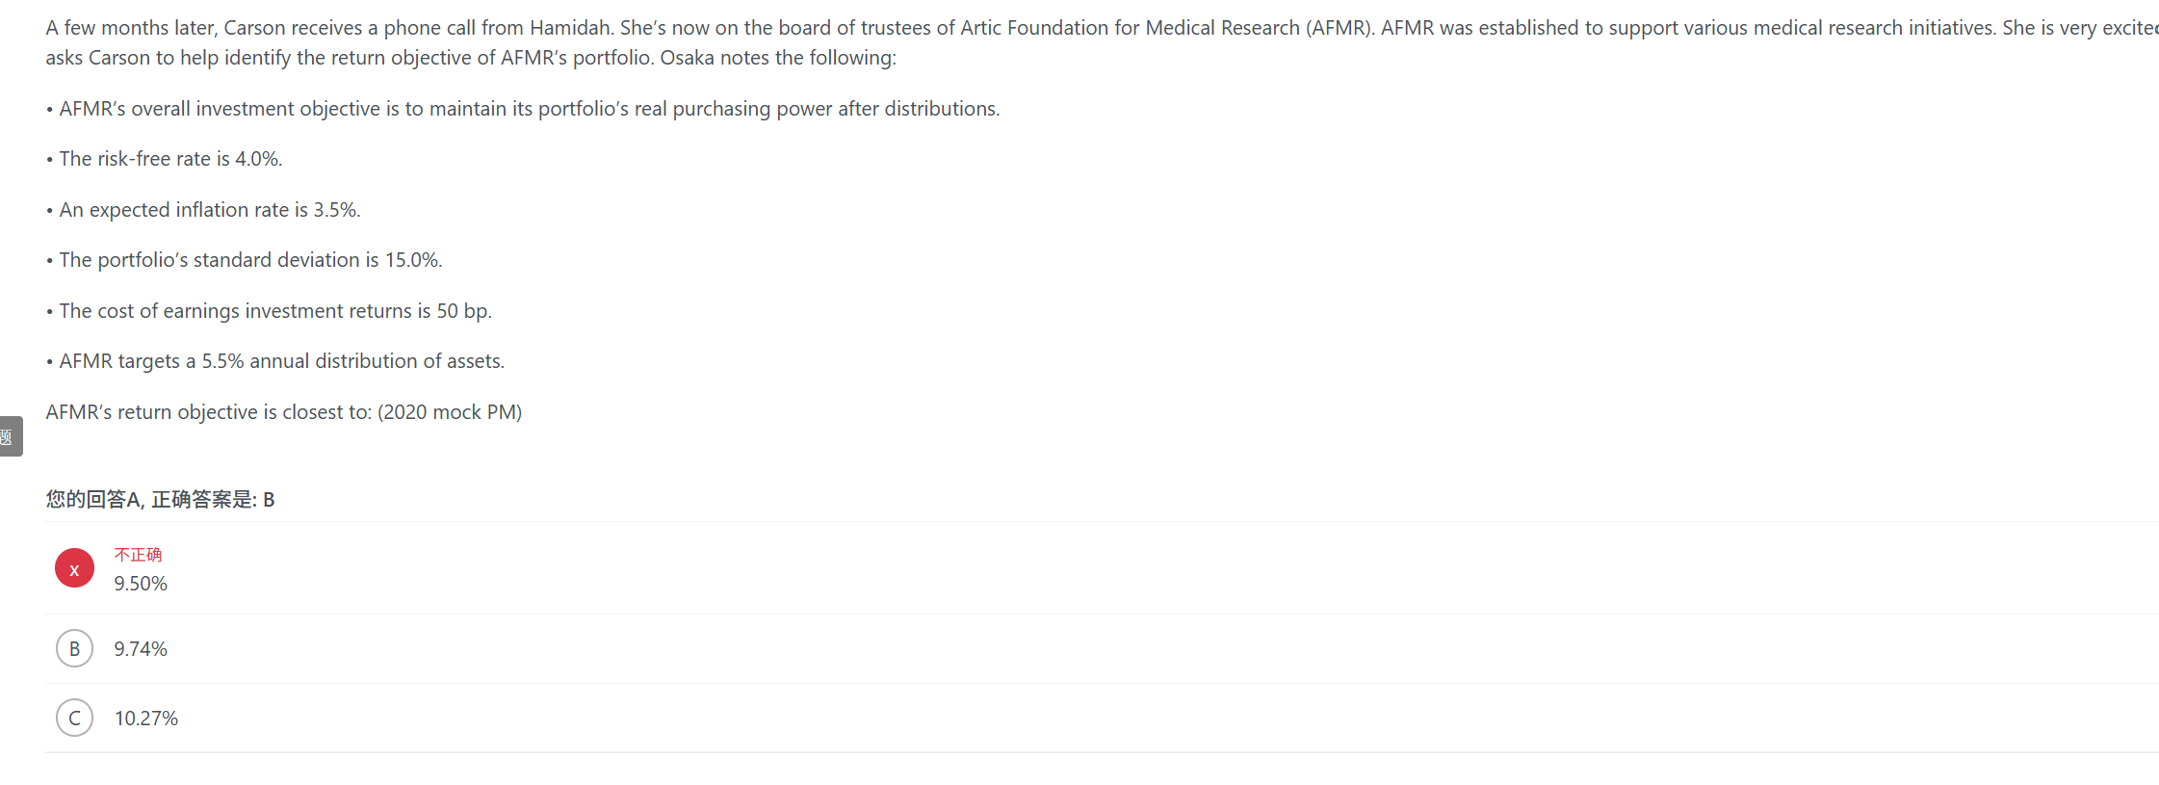Click the 9.50% answer text

pos(141,584)
